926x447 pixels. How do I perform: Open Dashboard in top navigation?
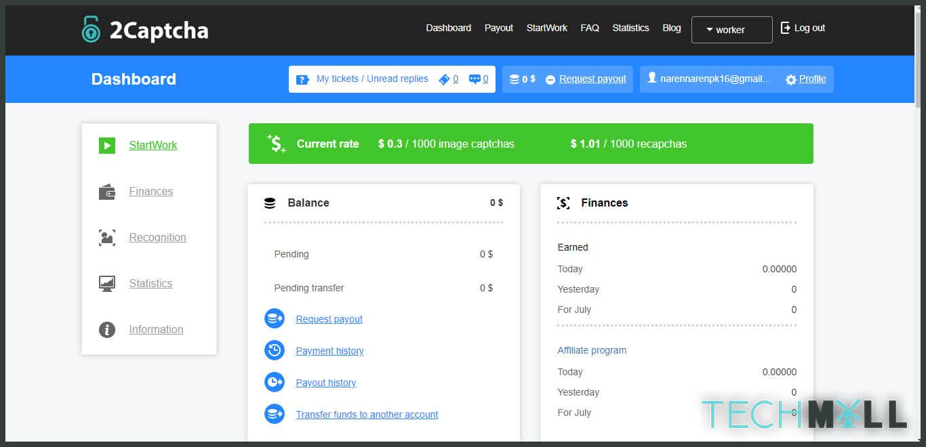coord(448,28)
